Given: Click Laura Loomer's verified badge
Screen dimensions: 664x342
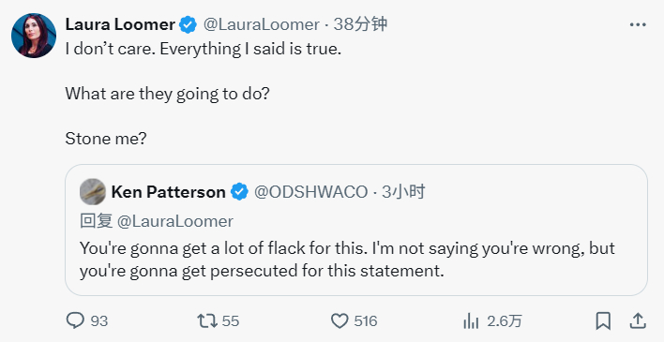Looking at the screenshot, I should pos(188,24).
